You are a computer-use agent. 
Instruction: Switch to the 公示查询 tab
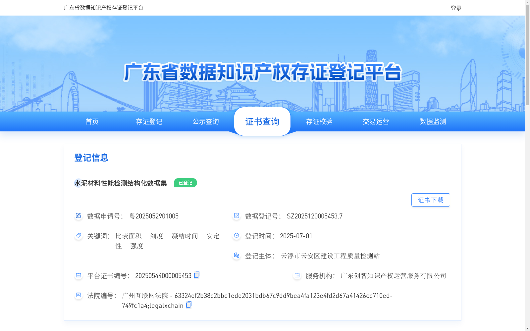[205, 121]
